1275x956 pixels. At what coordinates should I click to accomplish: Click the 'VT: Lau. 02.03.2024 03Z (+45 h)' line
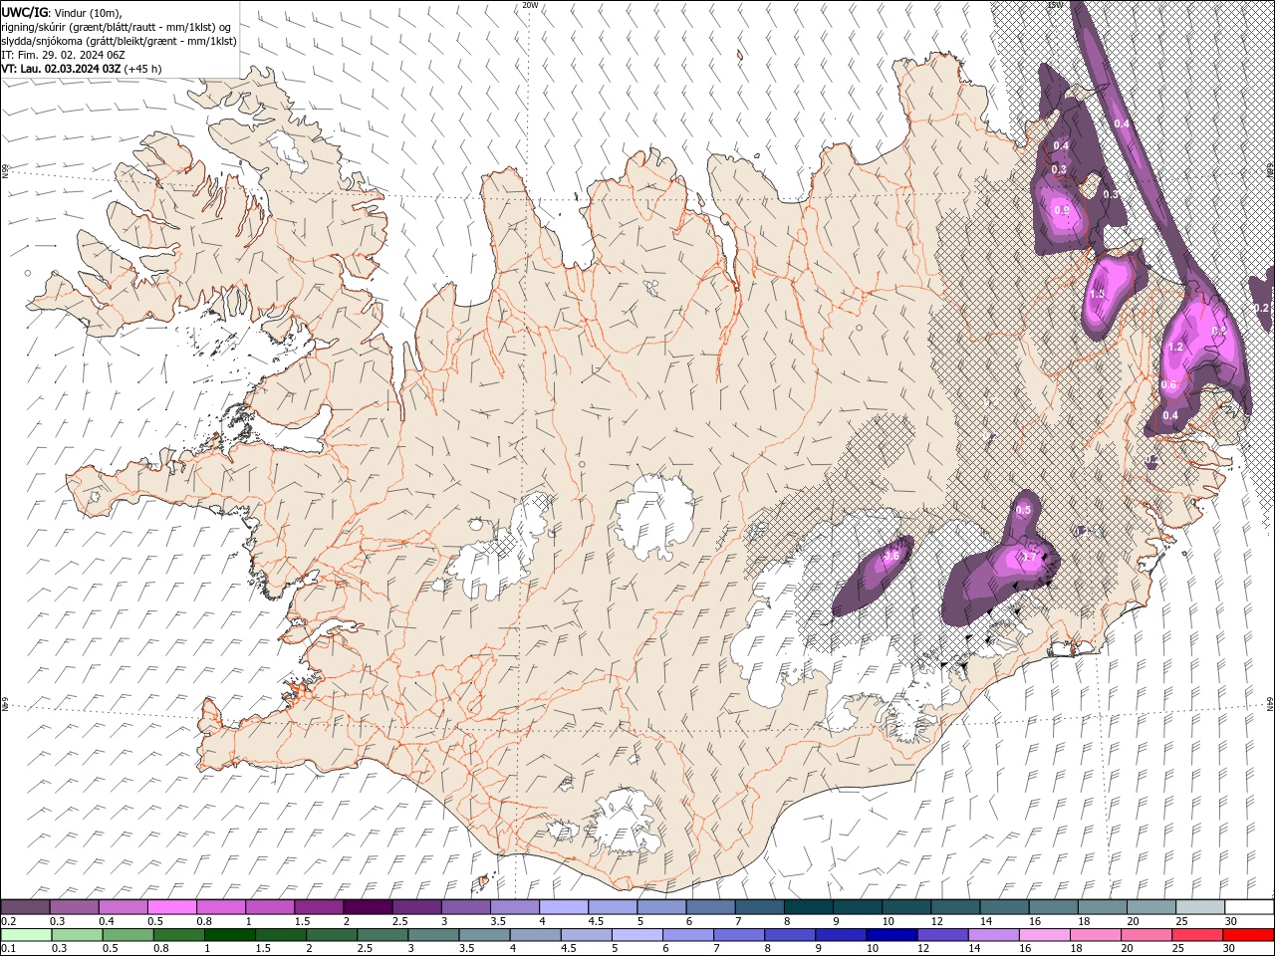82,69
